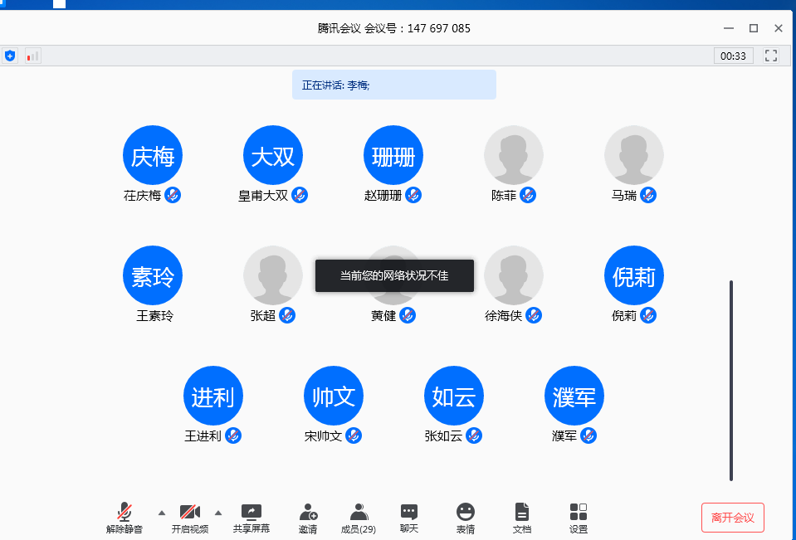The width and height of the screenshot is (796, 540).
Task: Turn on camera with 开启视频
Action: [190, 518]
